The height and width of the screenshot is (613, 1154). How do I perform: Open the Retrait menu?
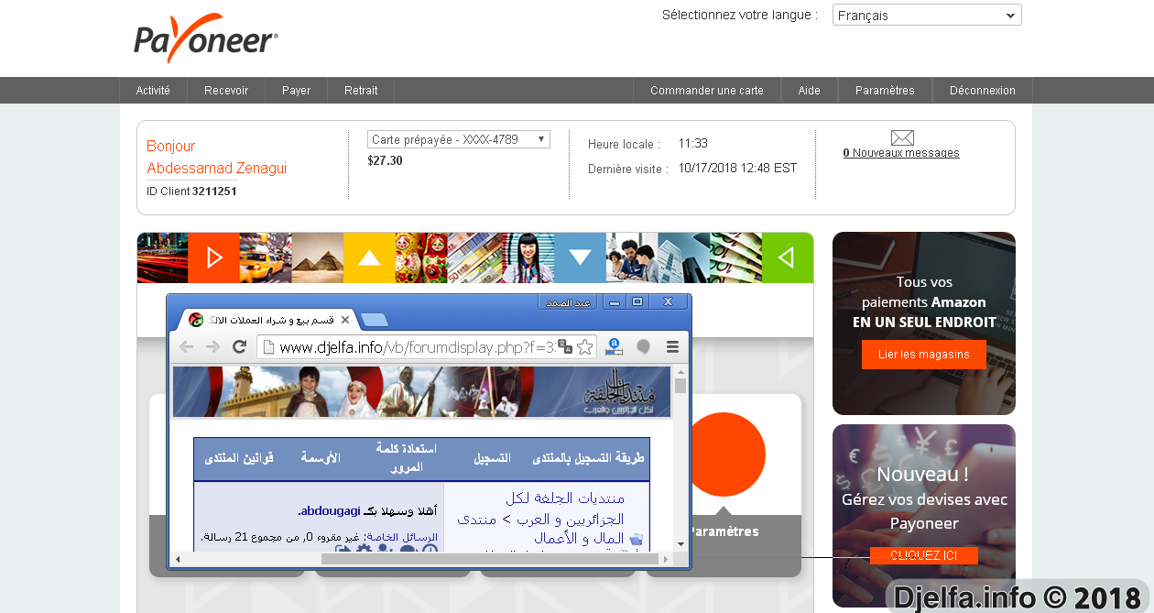361,91
